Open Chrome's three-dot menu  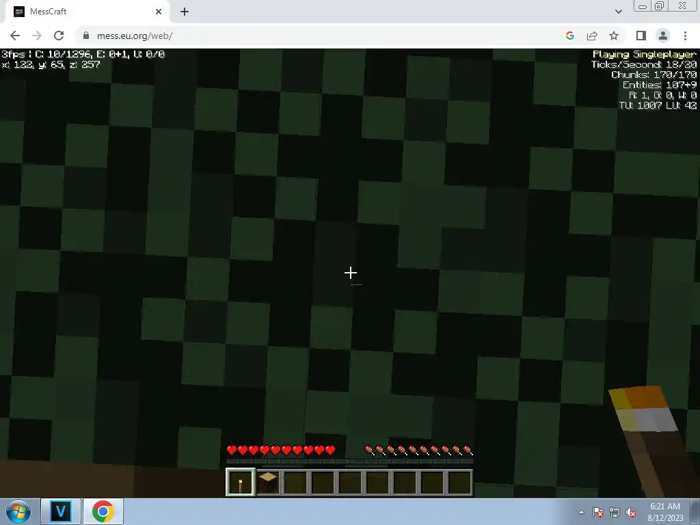tap(685, 36)
